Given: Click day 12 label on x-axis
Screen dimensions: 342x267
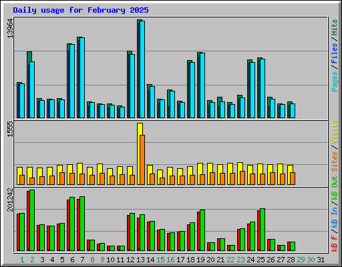Looking at the screenshot, I should (x=130, y=260).
